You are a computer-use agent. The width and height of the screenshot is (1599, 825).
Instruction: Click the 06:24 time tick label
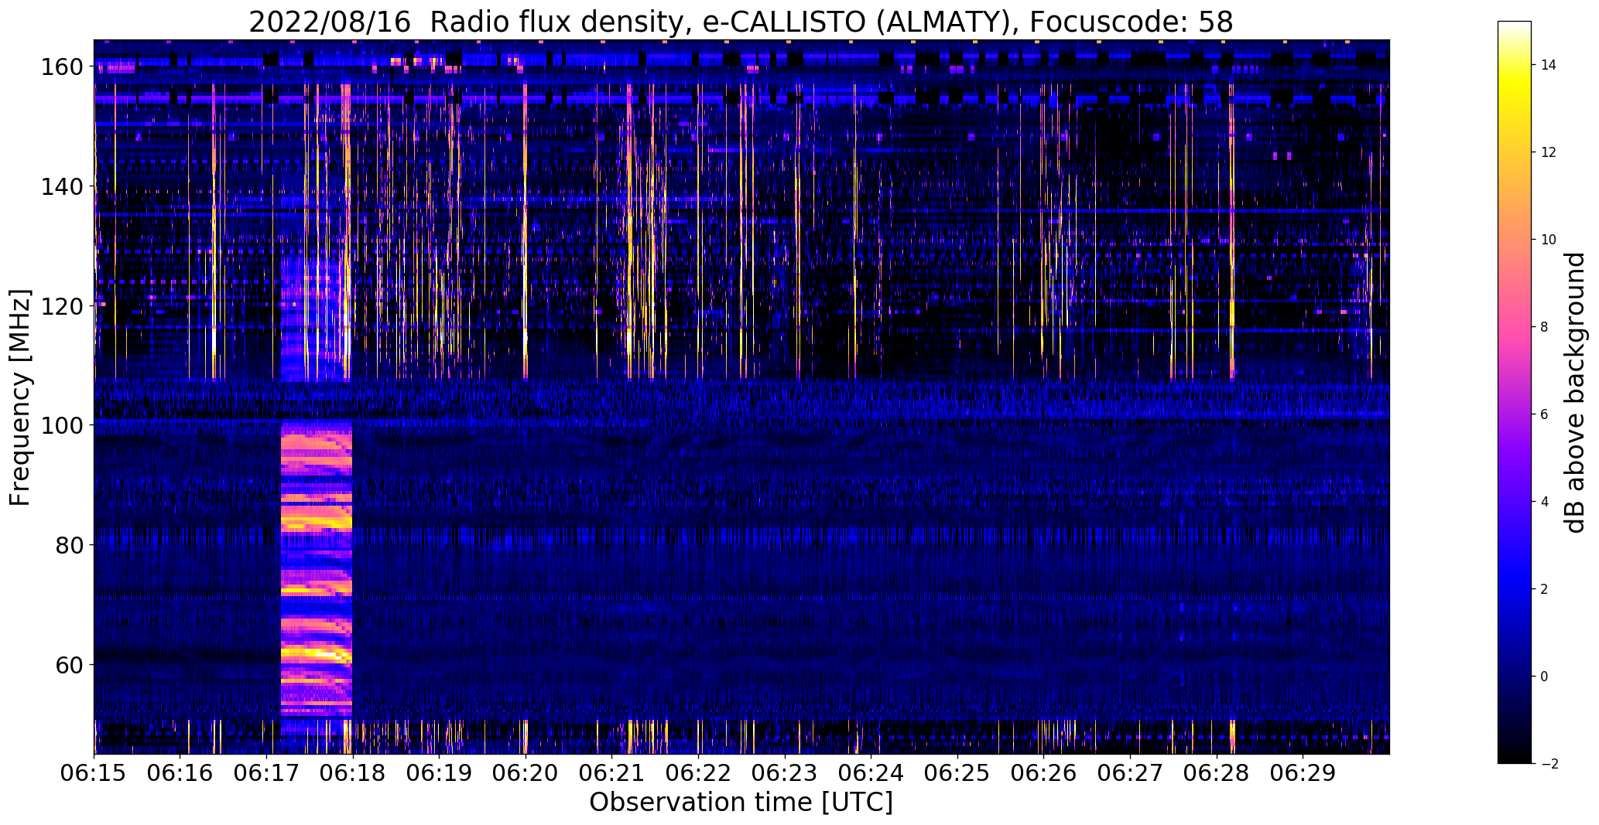(x=871, y=773)
